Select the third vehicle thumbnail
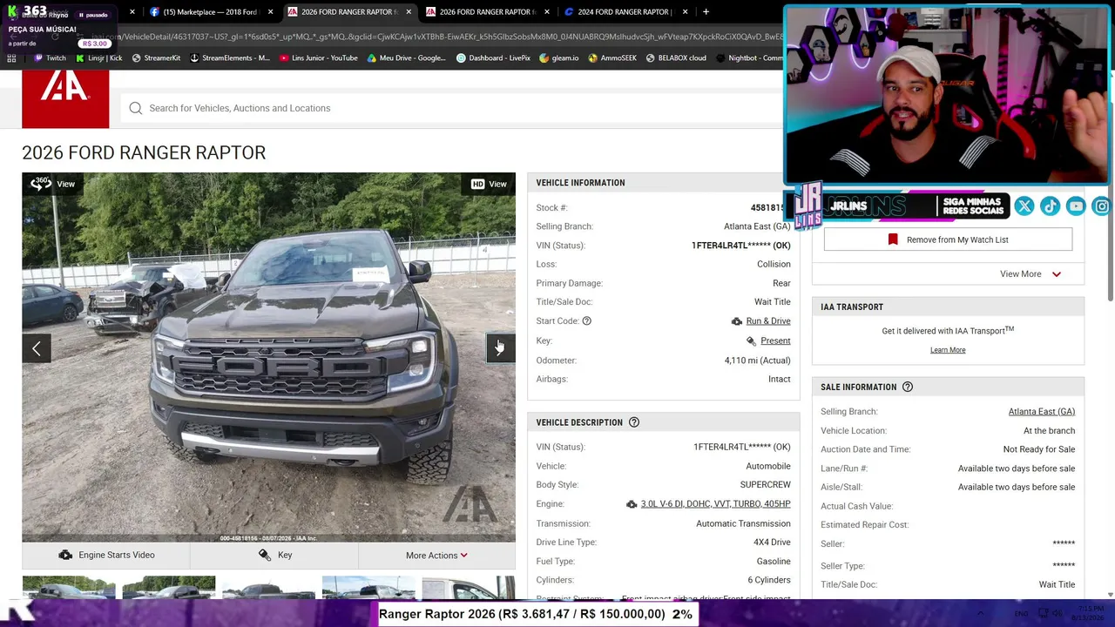Screen dimensions: 1115x627 point(268,588)
